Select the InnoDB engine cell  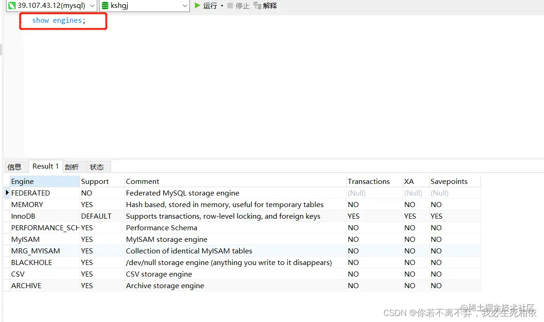click(45, 216)
